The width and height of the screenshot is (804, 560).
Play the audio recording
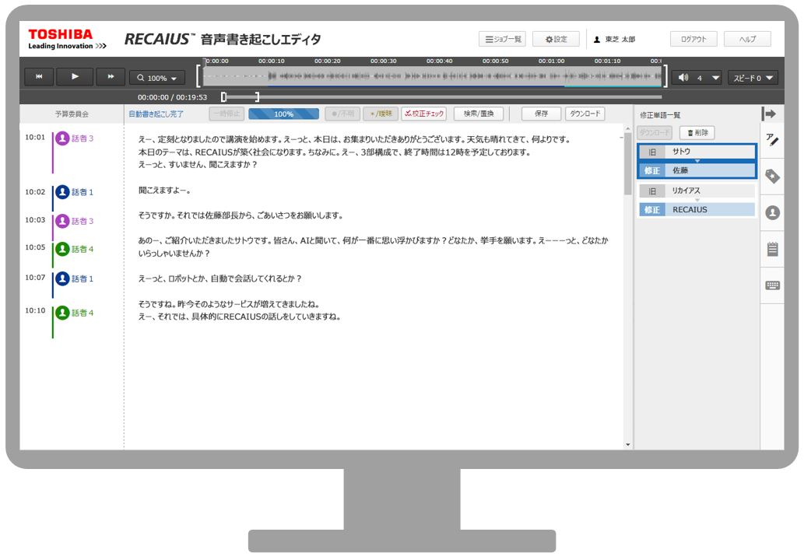point(75,77)
